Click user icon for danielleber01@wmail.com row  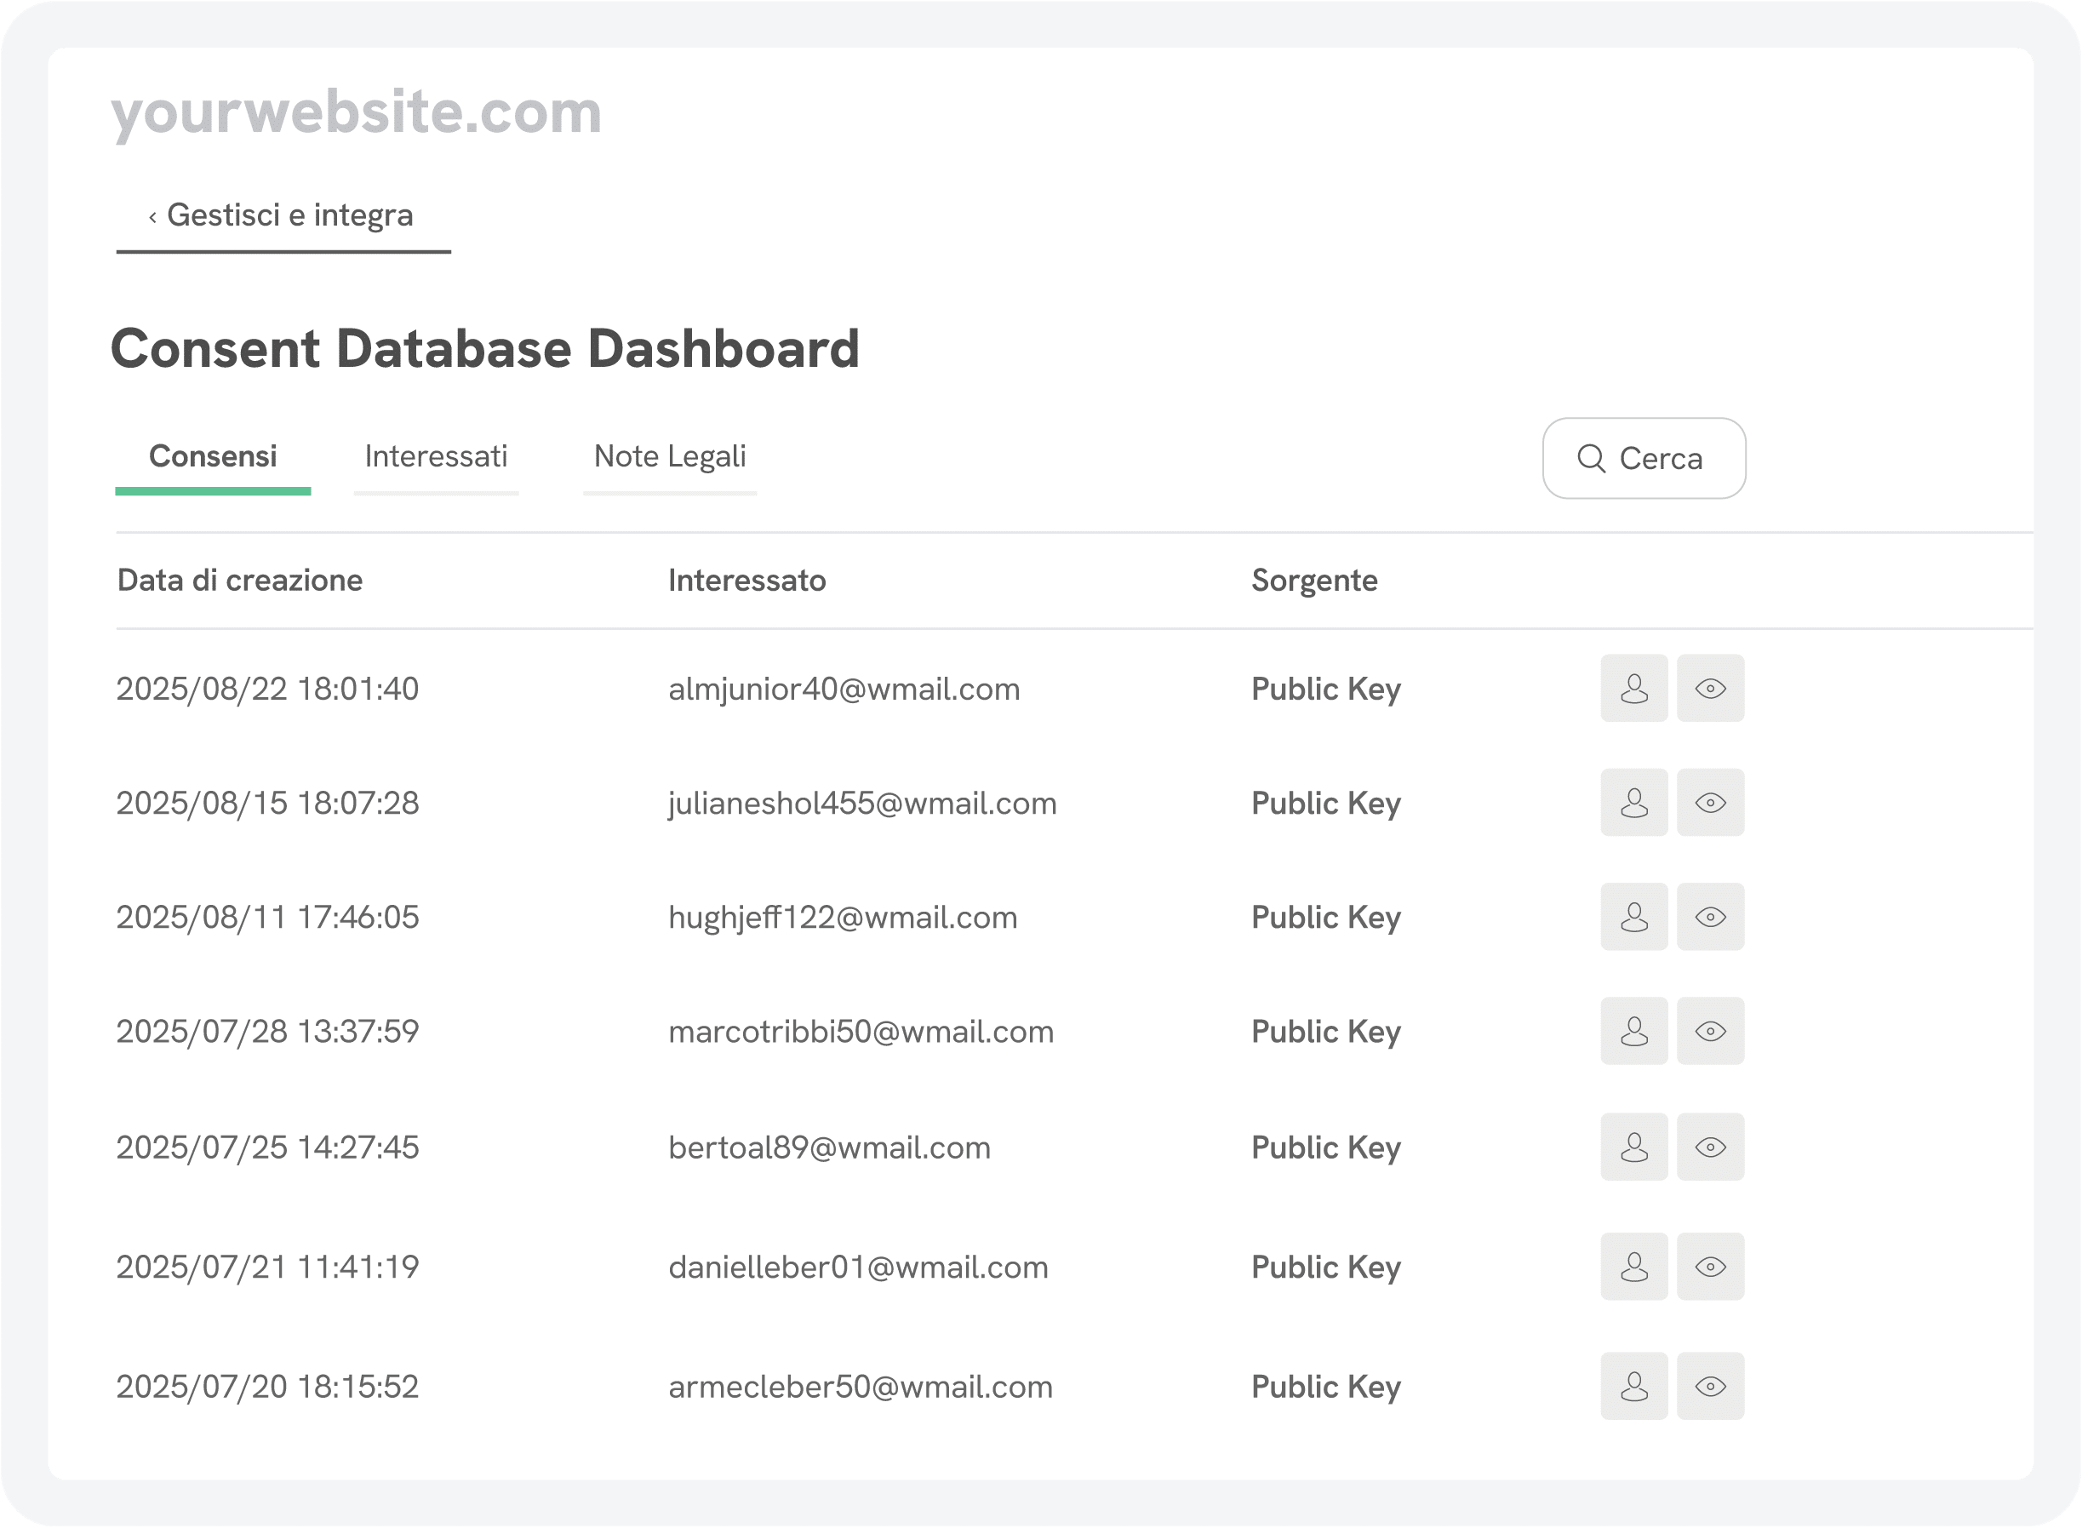coord(1633,1267)
